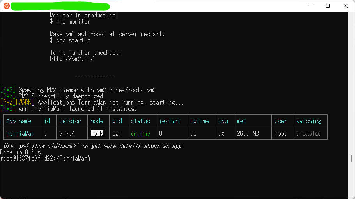Click the 'To go further checkout:' line

86,52
